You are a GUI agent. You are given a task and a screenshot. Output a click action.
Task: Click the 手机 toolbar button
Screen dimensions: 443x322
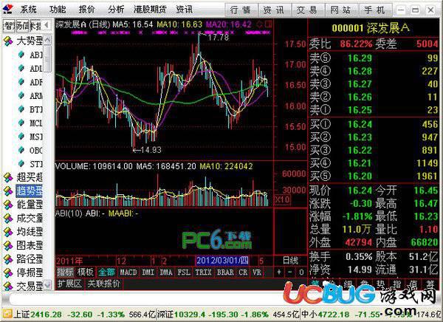coord(374,10)
